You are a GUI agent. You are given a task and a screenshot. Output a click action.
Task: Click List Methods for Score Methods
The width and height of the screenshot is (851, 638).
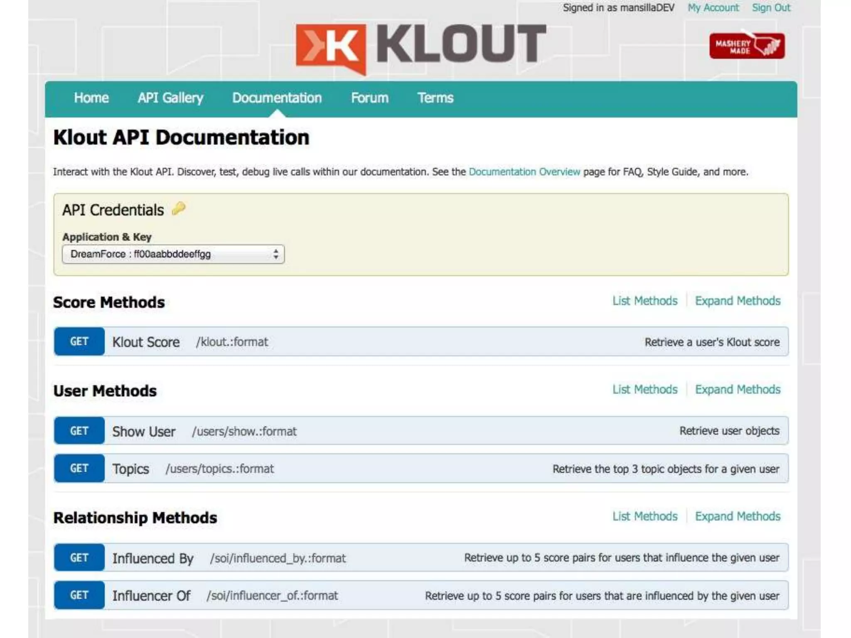[645, 301]
